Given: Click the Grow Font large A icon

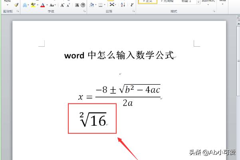Looking at the screenshot, I should tap(62, 5).
